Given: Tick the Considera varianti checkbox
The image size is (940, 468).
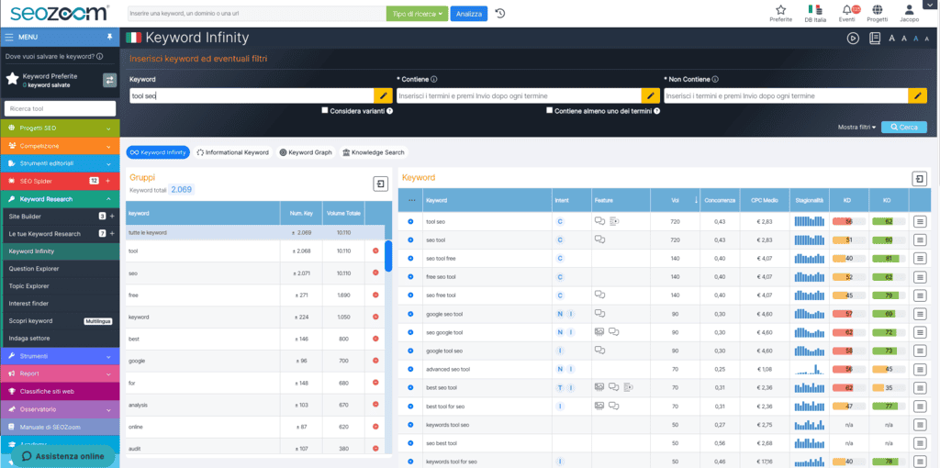Looking at the screenshot, I should click(324, 111).
